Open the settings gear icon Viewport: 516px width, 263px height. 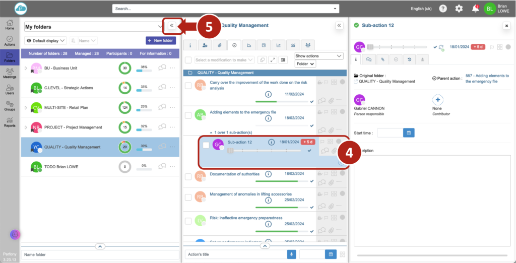tap(459, 9)
